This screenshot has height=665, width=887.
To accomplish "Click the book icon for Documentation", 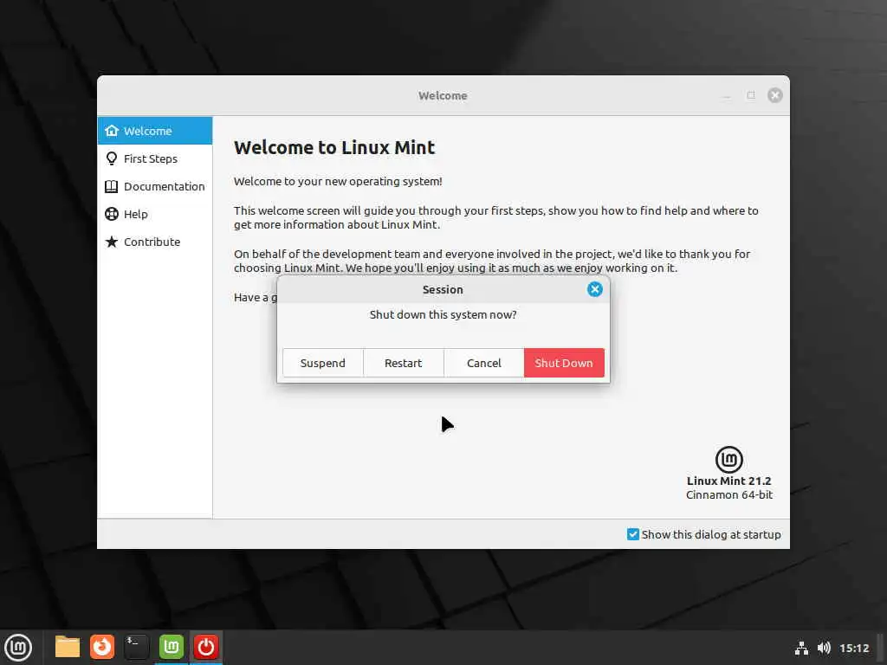I will click(x=112, y=187).
